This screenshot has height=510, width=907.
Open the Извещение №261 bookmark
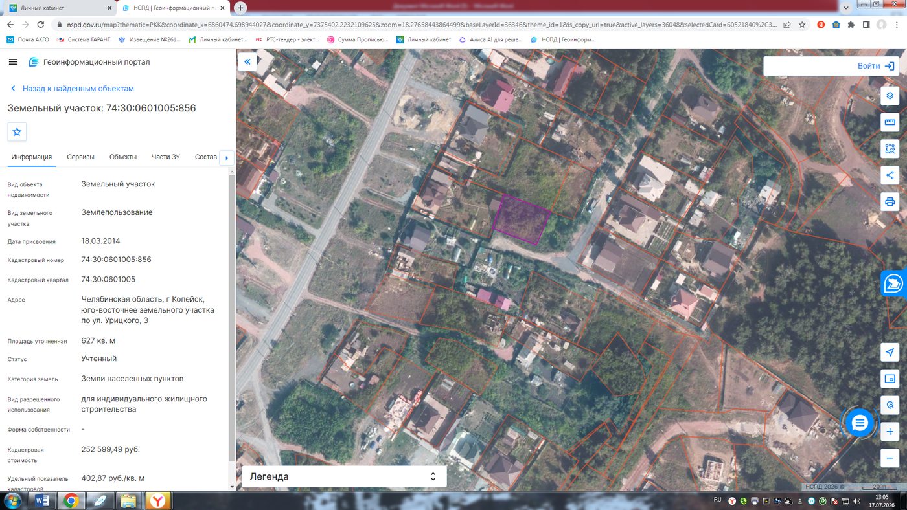pos(150,39)
